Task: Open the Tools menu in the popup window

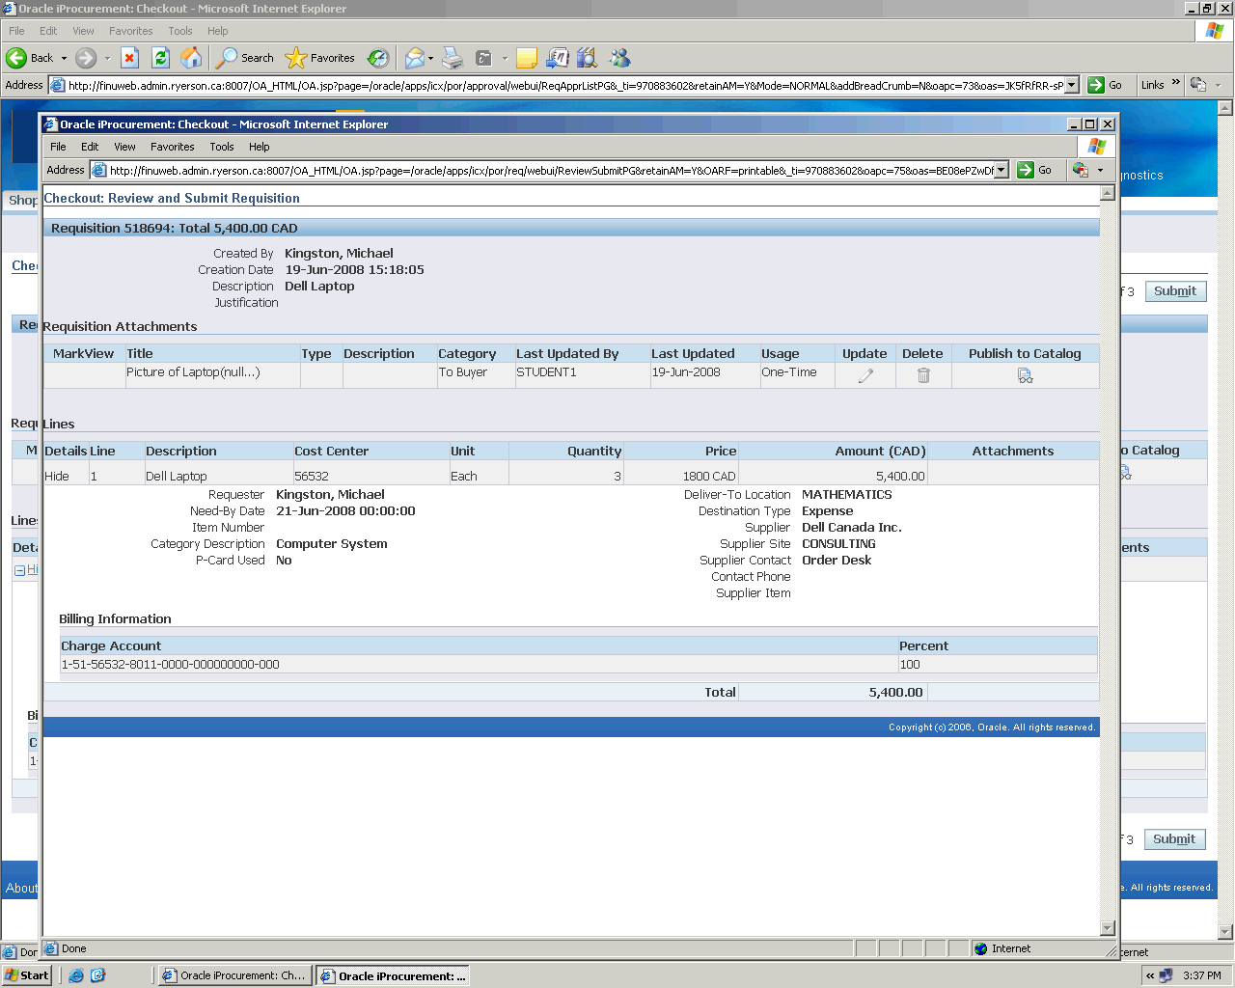Action: point(222,147)
